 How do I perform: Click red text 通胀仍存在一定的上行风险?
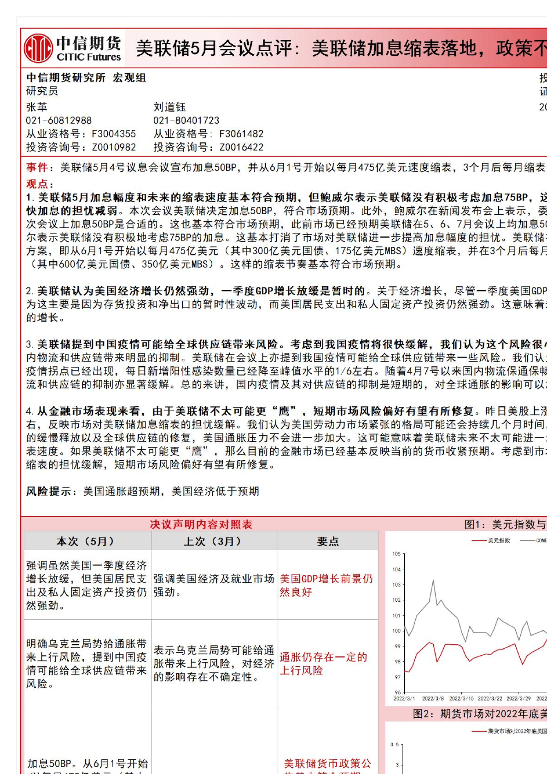pos(323,663)
